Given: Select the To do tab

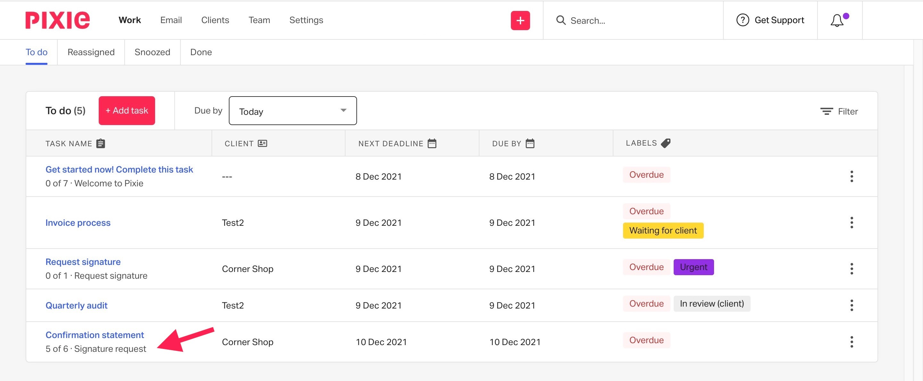Looking at the screenshot, I should point(36,52).
